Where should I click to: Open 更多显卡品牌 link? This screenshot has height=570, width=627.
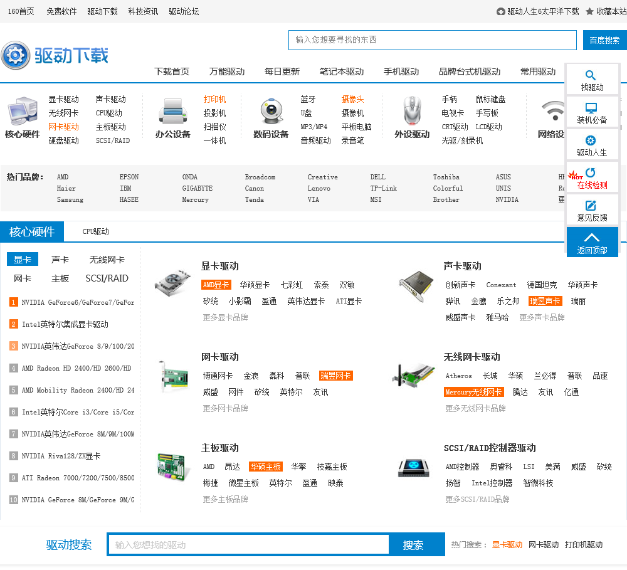pos(225,317)
